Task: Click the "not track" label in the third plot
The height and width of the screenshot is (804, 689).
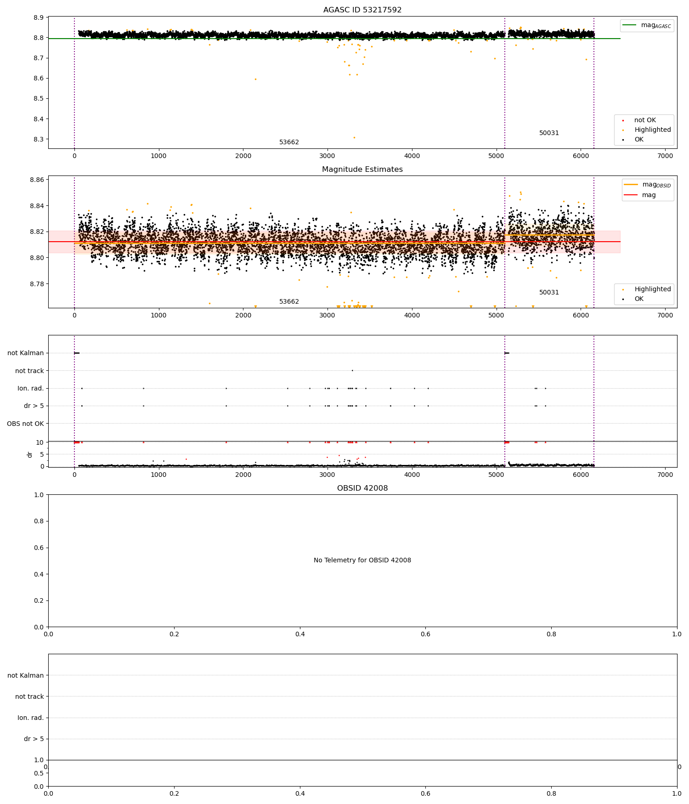Action: (x=29, y=371)
